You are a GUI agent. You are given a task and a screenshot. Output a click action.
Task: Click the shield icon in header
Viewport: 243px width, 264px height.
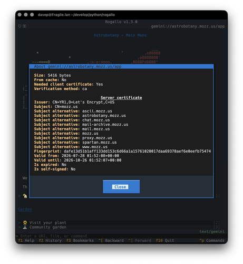20,26
